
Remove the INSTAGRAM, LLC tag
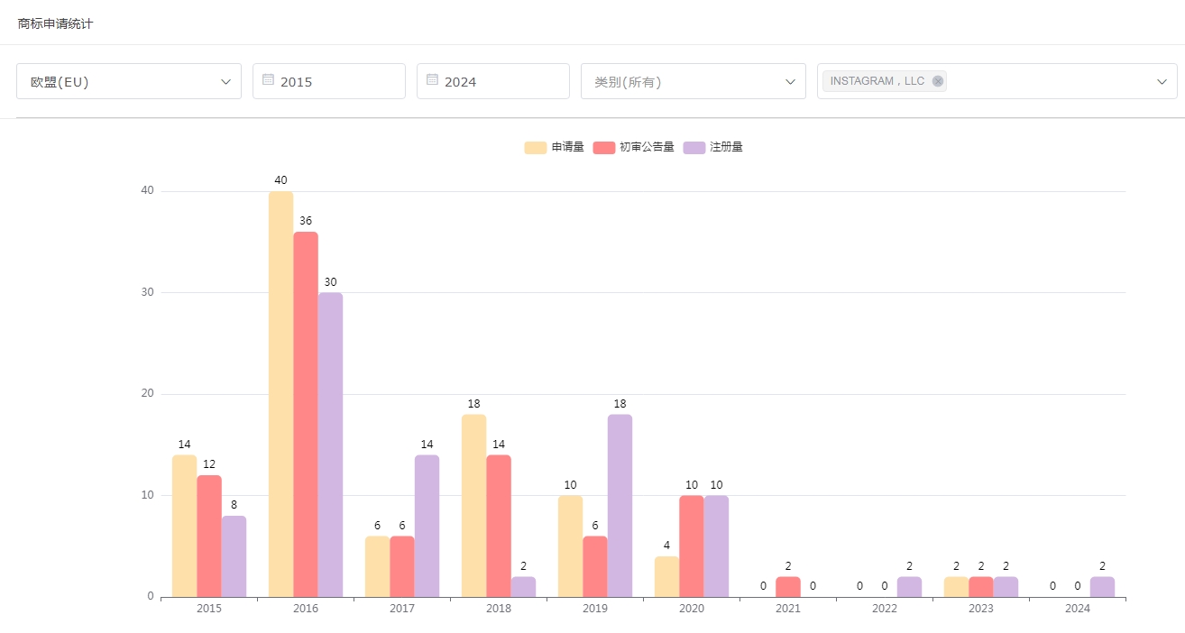(938, 81)
